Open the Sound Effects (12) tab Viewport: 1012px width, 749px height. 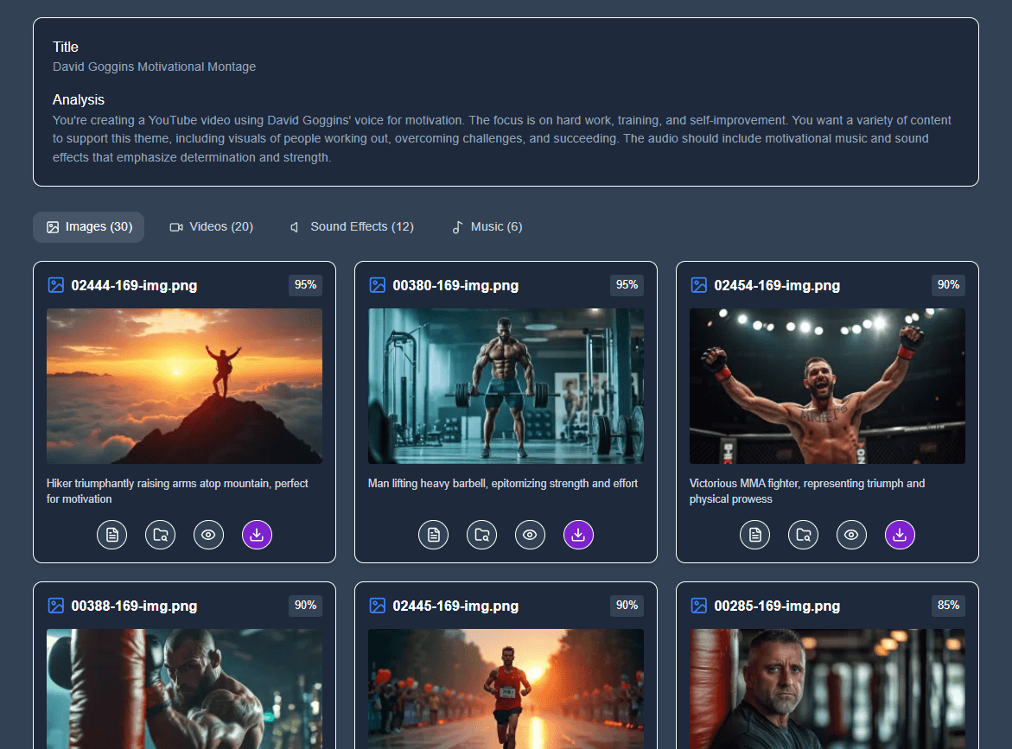click(352, 227)
